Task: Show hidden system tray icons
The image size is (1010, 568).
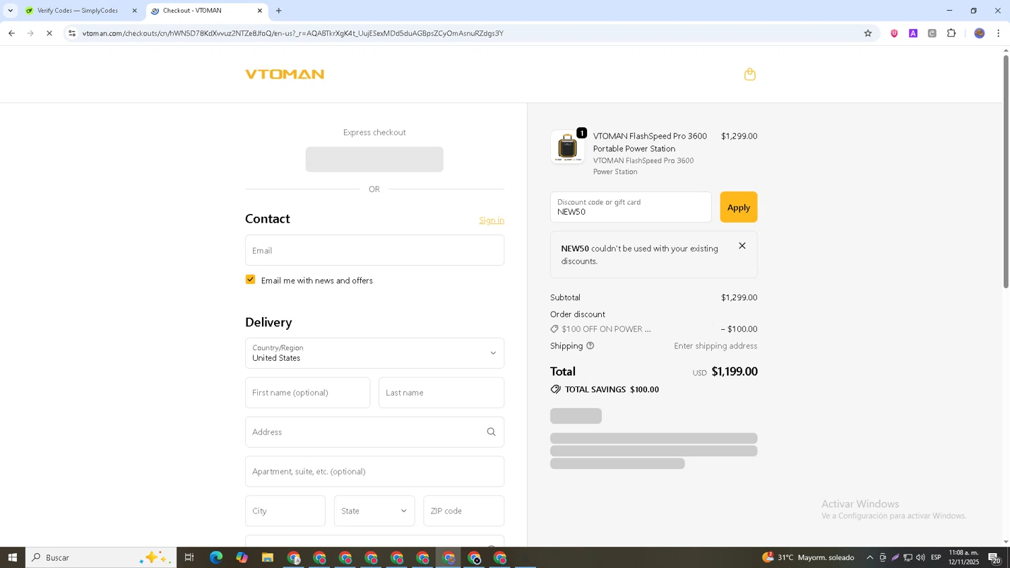Action: 870,557
